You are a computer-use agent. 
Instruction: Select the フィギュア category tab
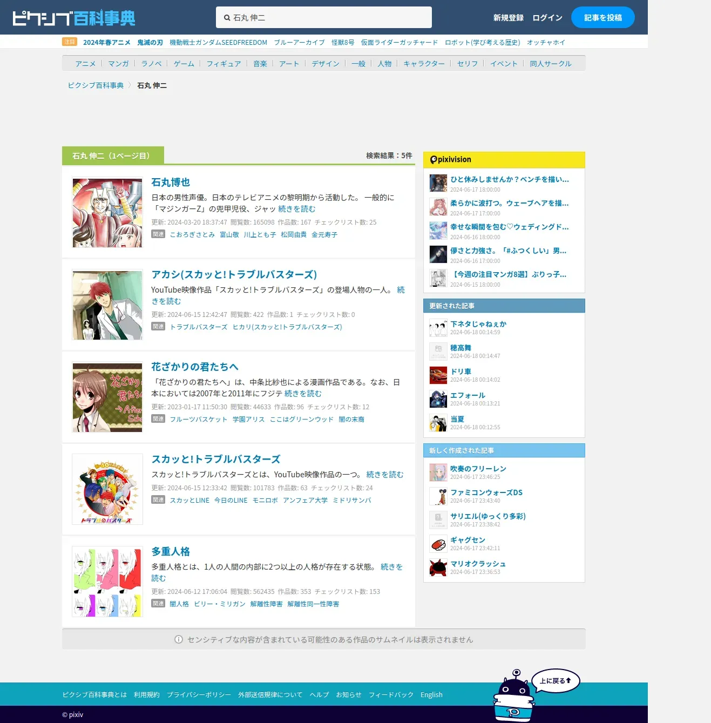pyautogui.click(x=224, y=64)
